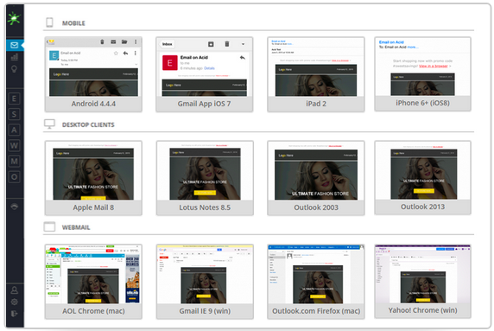
Task: Click the A letter sidebar icon
Action: click(14, 130)
